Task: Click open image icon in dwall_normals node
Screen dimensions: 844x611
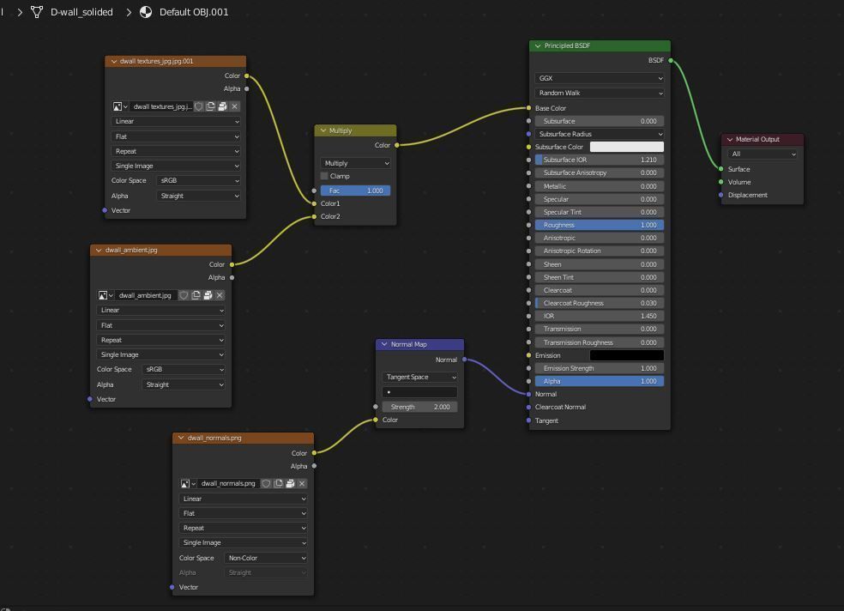Action: (290, 484)
